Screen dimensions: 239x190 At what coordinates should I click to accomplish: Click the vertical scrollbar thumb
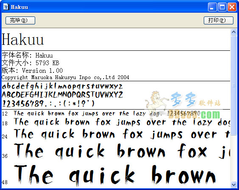[x=233, y=85]
